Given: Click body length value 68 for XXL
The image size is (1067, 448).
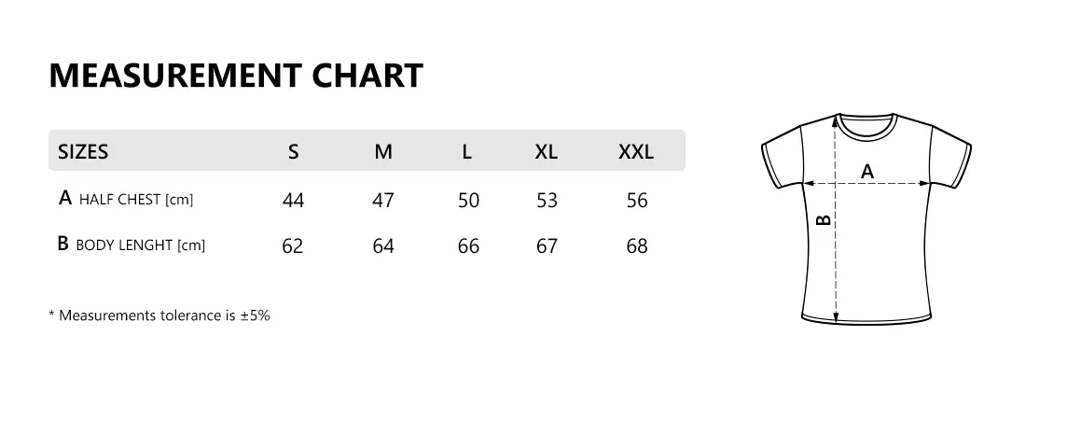Looking at the screenshot, I should click(x=637, y=245).
